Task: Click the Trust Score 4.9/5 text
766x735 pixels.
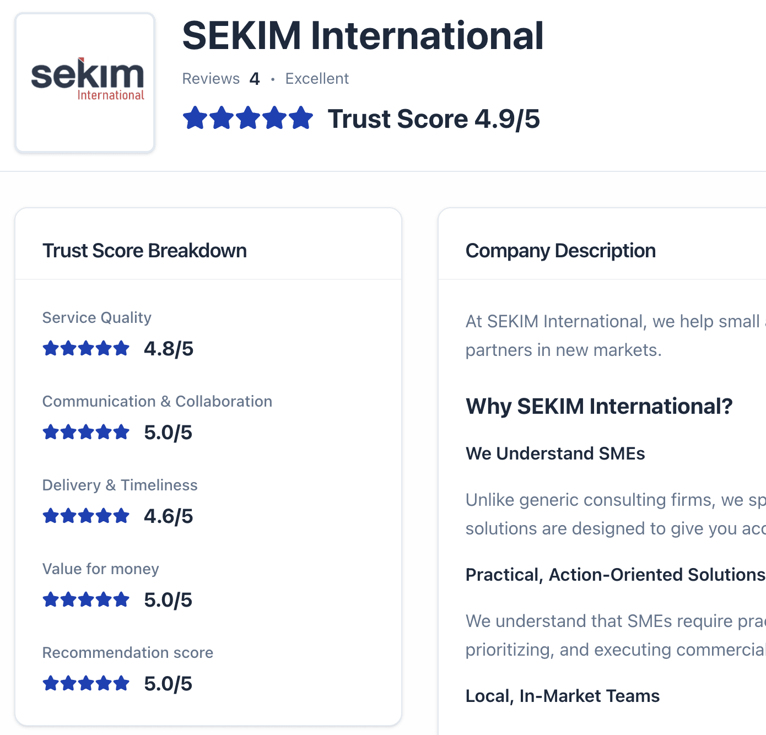Action: tap(434, 119)
